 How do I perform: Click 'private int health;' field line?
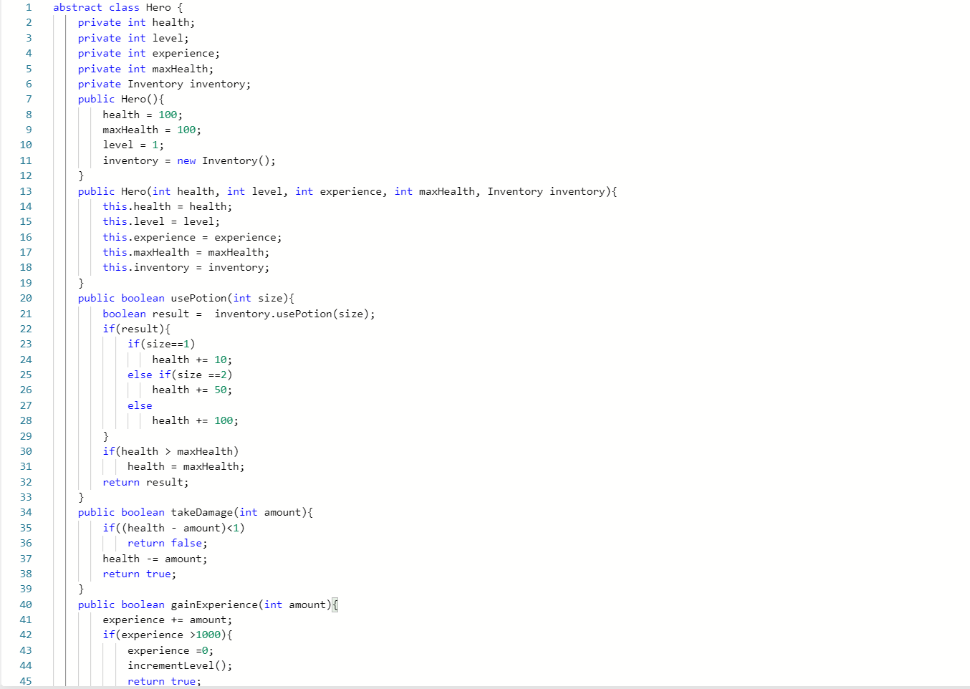coord(136,22)
